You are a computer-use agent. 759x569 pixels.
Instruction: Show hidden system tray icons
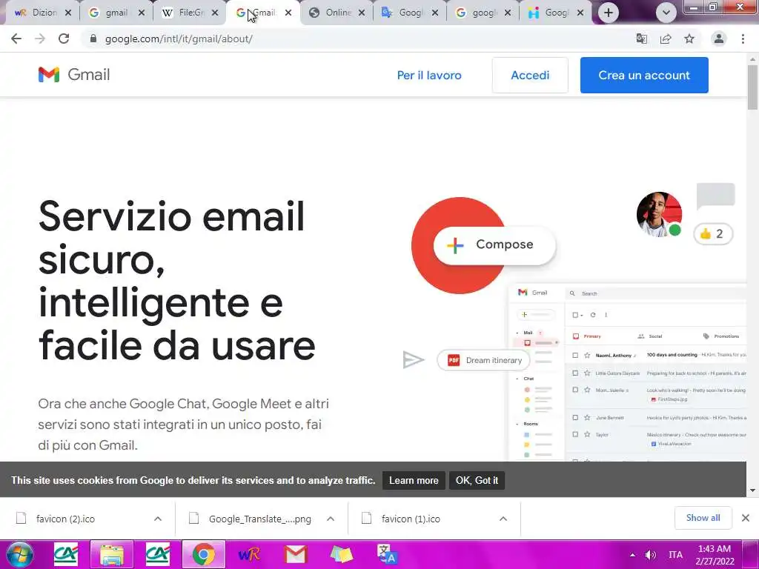click(x=632, y=555)
